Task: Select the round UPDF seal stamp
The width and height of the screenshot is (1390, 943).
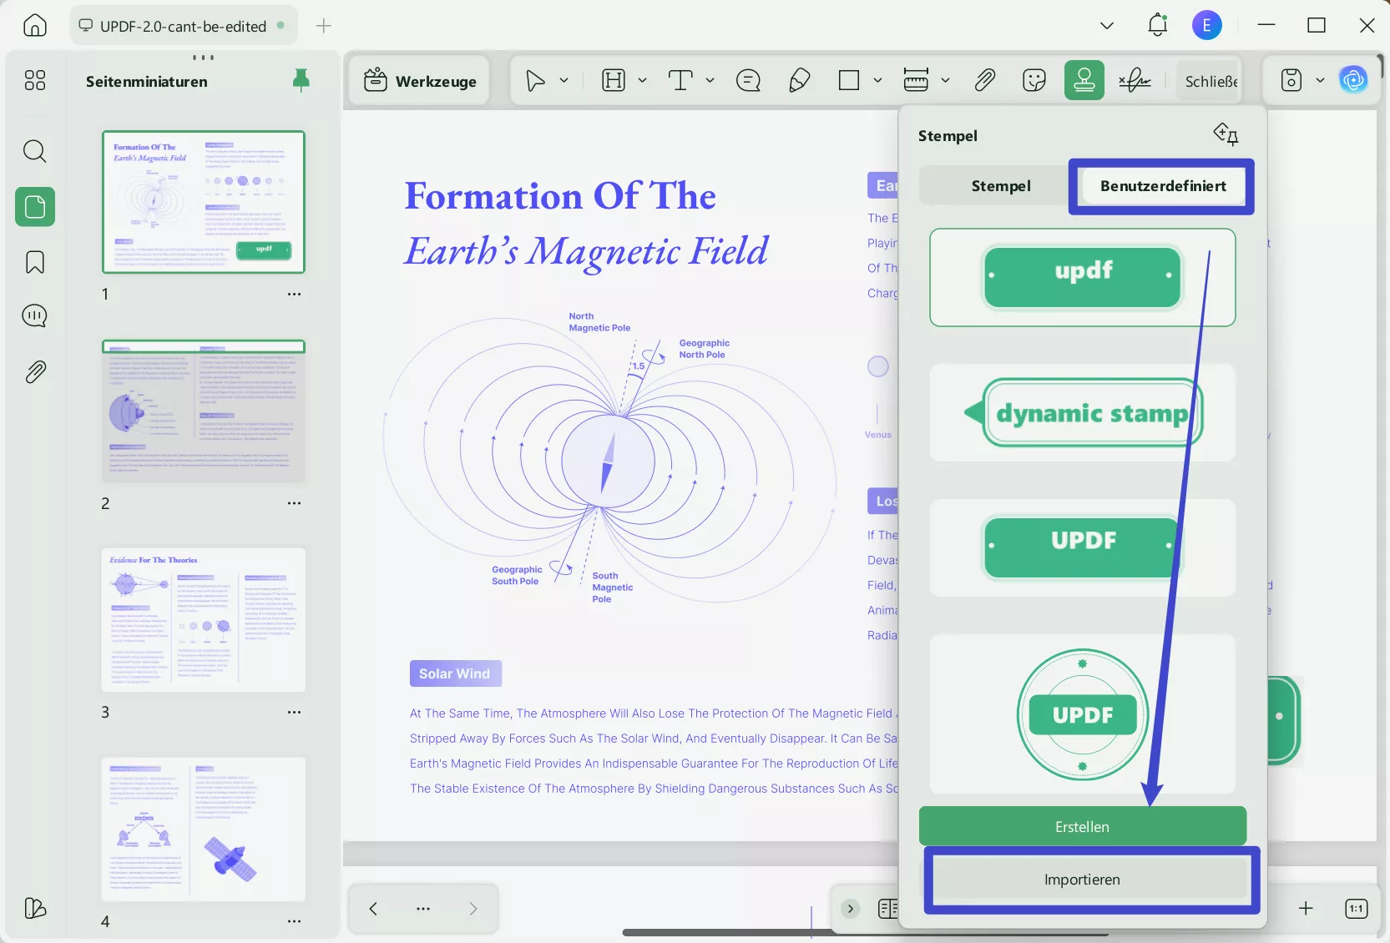Action: (x=1083, y=714)
